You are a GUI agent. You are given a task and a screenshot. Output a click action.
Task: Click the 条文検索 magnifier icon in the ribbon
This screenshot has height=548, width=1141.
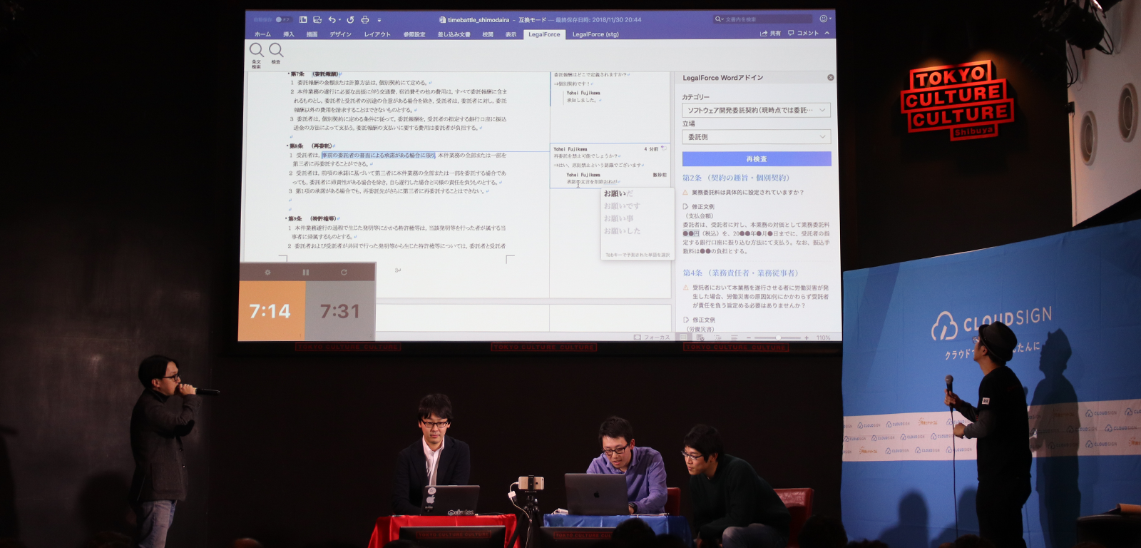(x=256, y=49)
